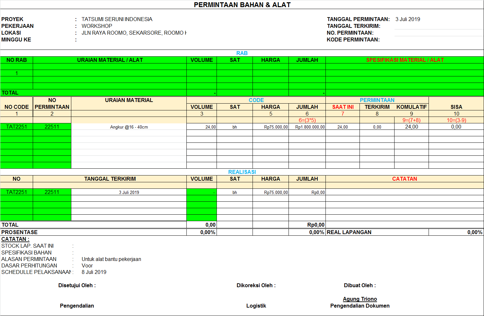Select the PROYEK label cell
The image size is (484, 316).
click(12, 19)
